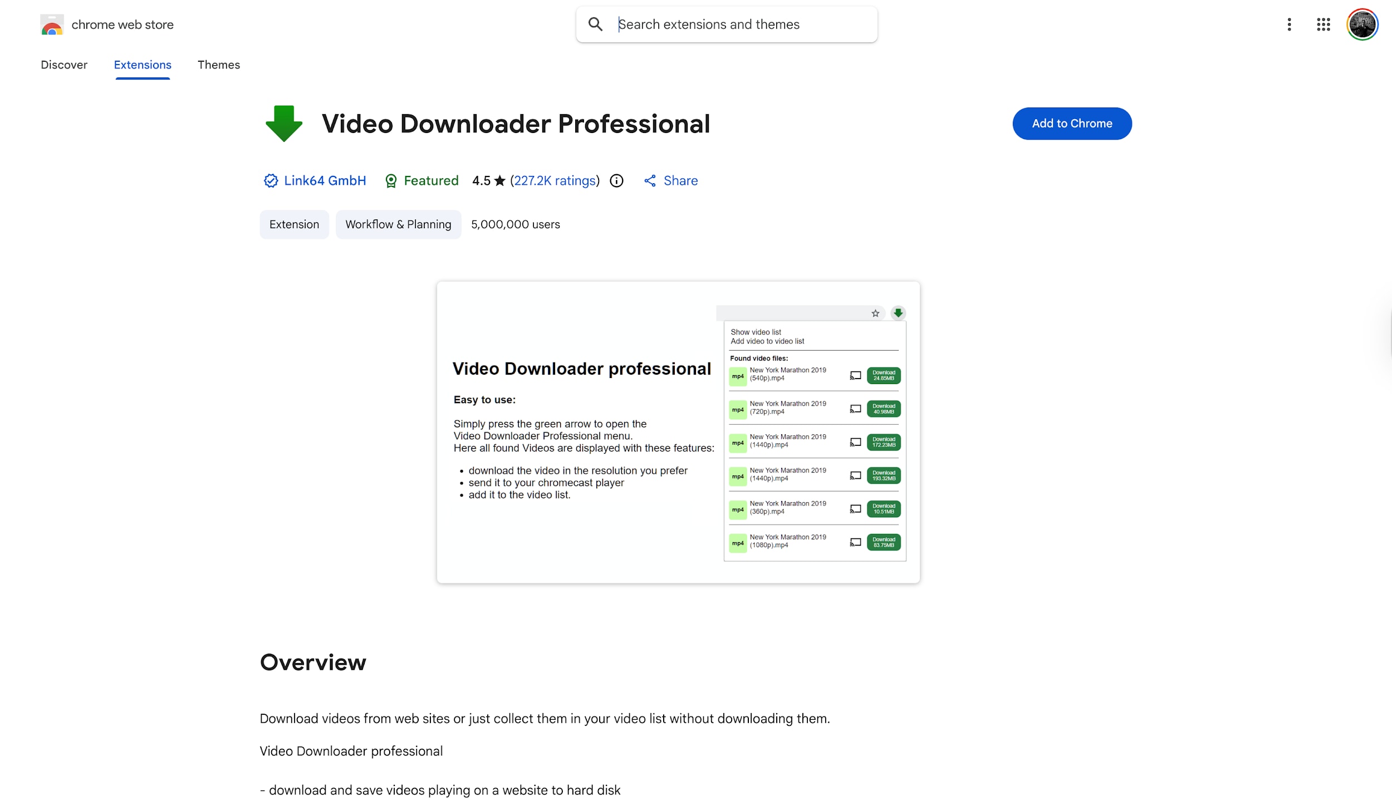Click the Share icon

[x=650, y=180]
